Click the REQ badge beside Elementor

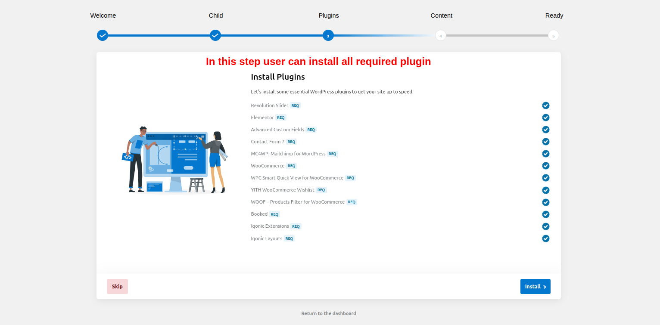[x=281, y=118]
